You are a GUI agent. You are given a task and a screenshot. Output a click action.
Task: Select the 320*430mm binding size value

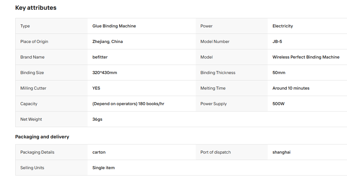pos(105,73)
